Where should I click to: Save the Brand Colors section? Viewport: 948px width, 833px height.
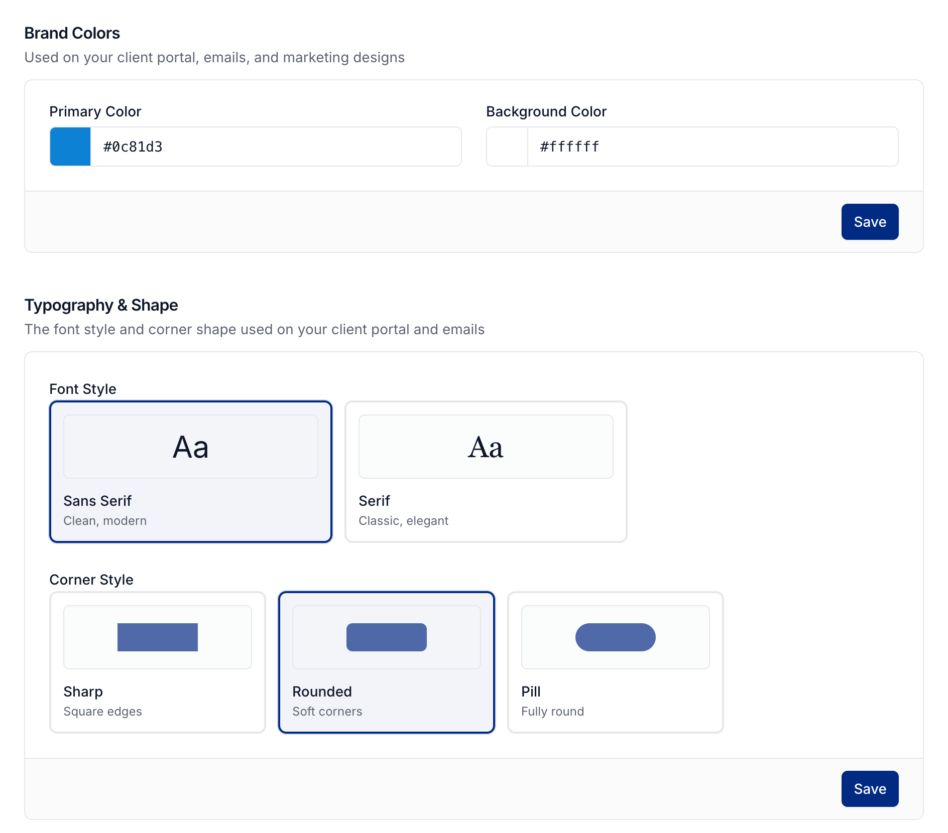click(870, 222)
